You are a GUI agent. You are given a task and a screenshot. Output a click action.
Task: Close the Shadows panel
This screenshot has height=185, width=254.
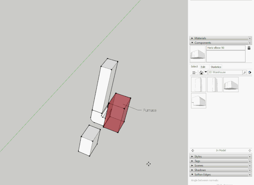250,170
